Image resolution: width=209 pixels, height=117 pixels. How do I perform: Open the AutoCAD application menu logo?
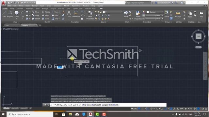click(x=3, y=3)
